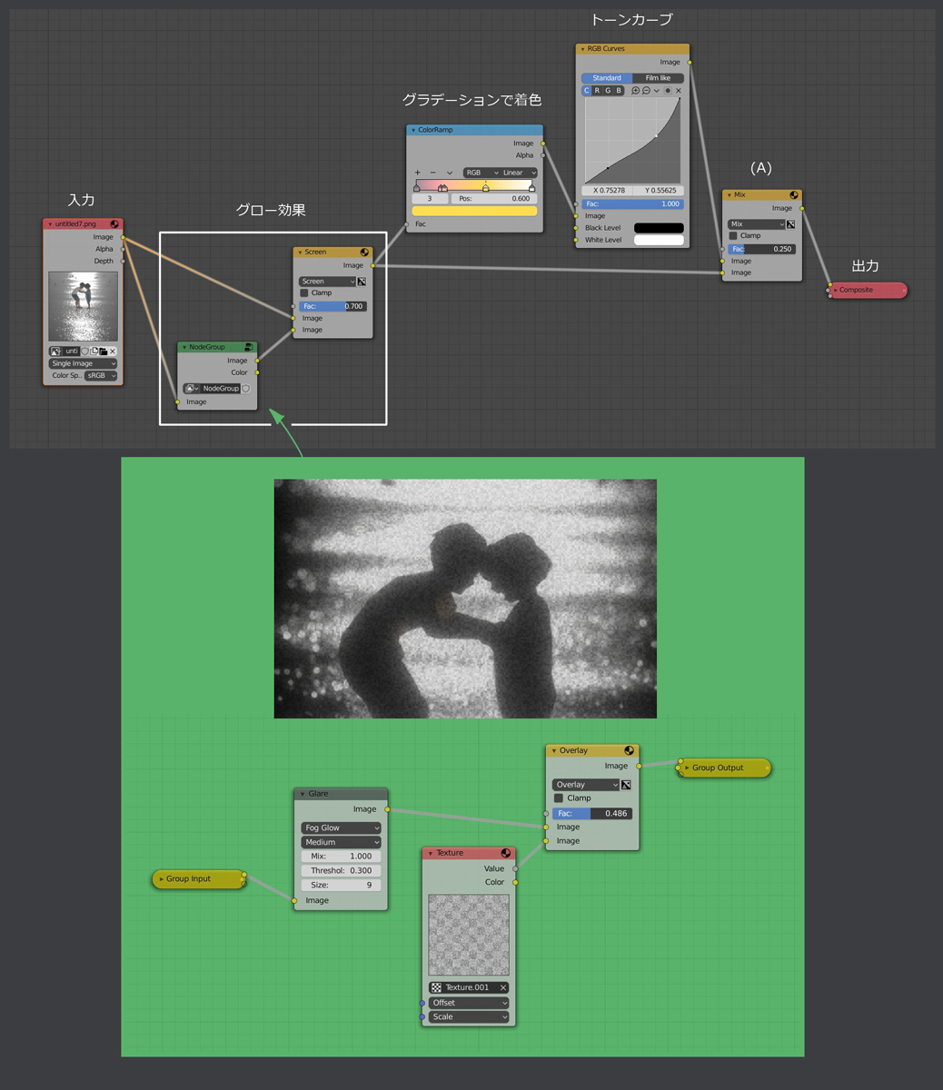Click the zoom out icon in RGB Curves
The width and height of the screenshot is (943, 1090).
click(646, 91)
